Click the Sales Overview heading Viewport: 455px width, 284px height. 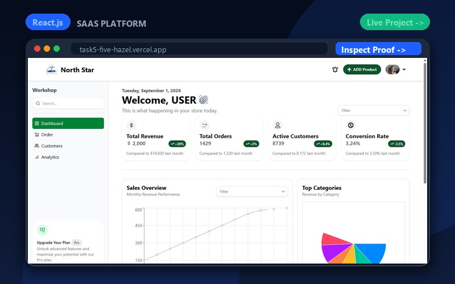pyautogui.click(x=147, y=188)
